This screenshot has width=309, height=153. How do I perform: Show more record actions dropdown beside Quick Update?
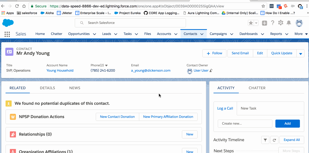[x=300, y=53]
